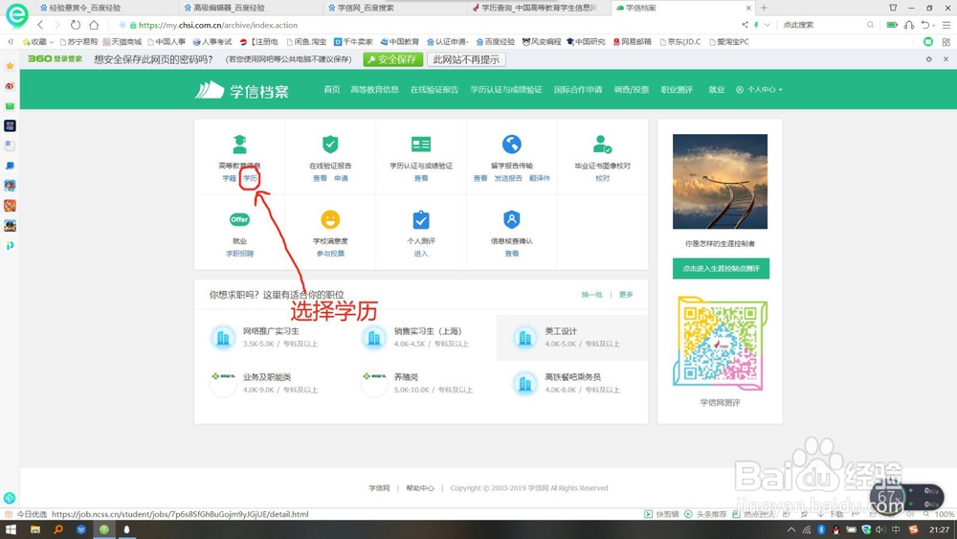Viewport: 957px width, 539px height.
Task: Click the 美工设计 company icon
Action: (x=524, y=337)
